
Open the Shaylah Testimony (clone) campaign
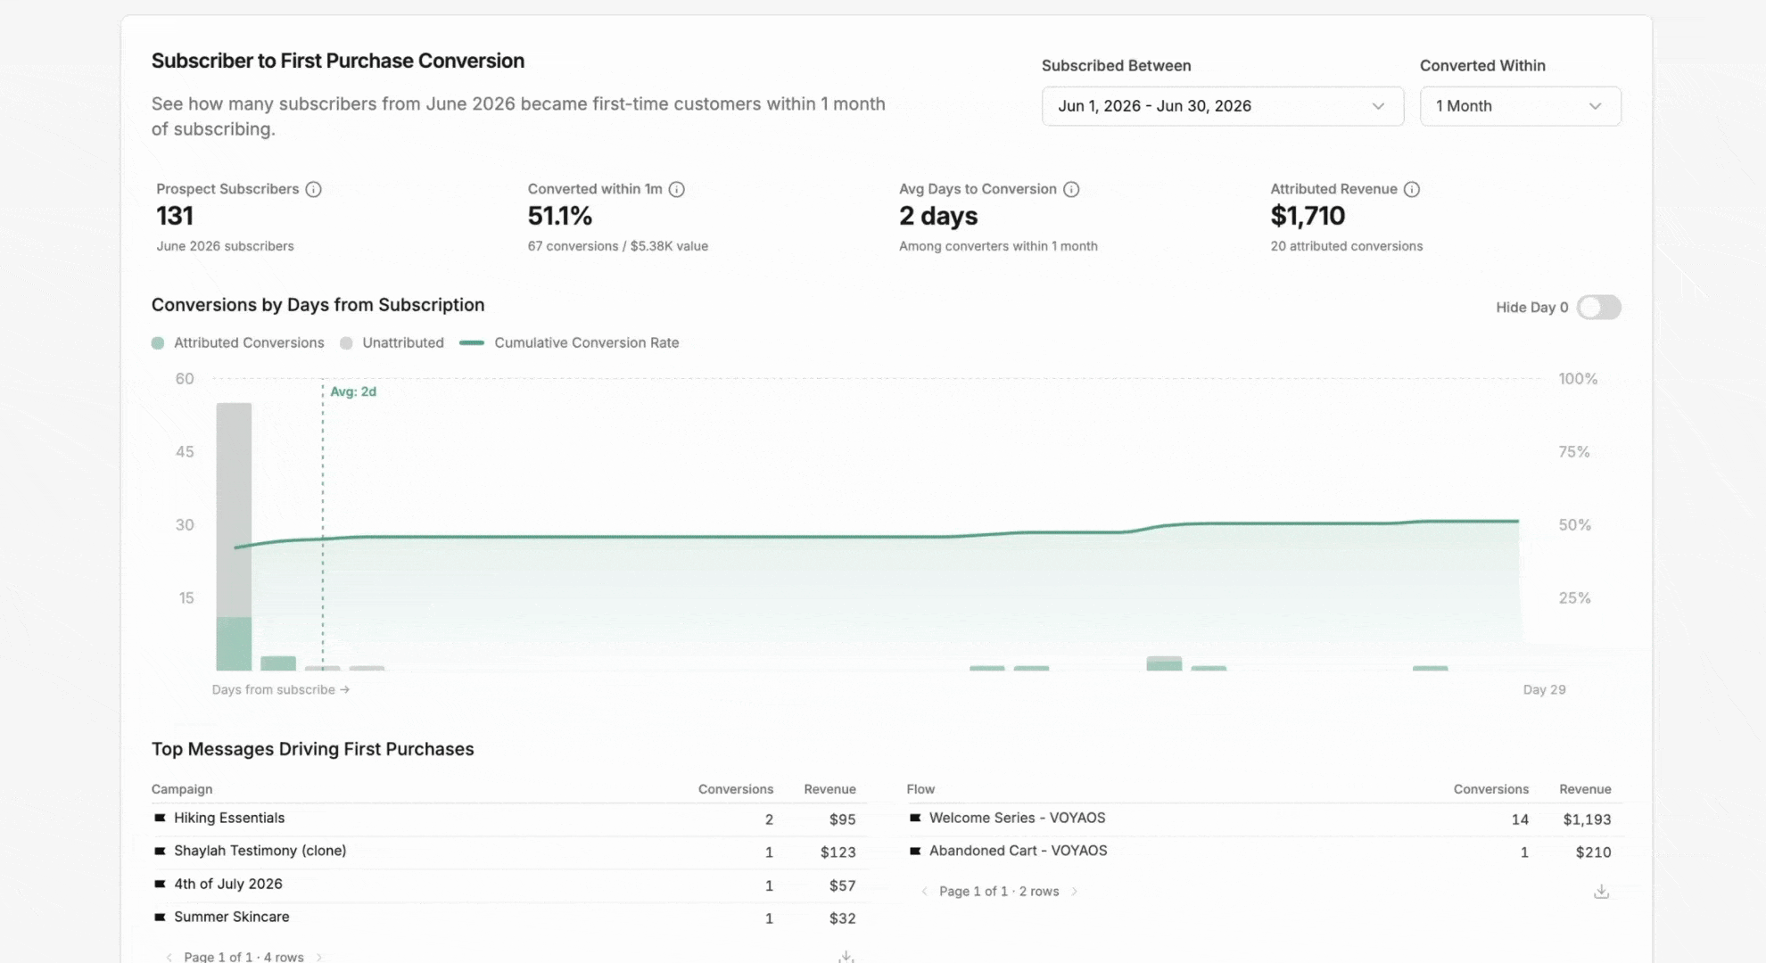point(260,851)
